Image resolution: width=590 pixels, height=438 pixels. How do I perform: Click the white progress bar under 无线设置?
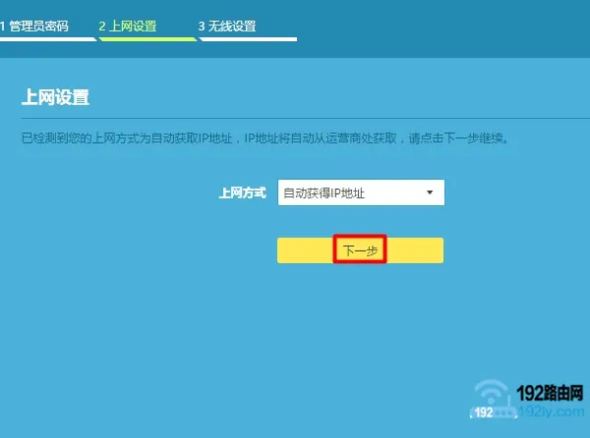[x=247, y=39]
